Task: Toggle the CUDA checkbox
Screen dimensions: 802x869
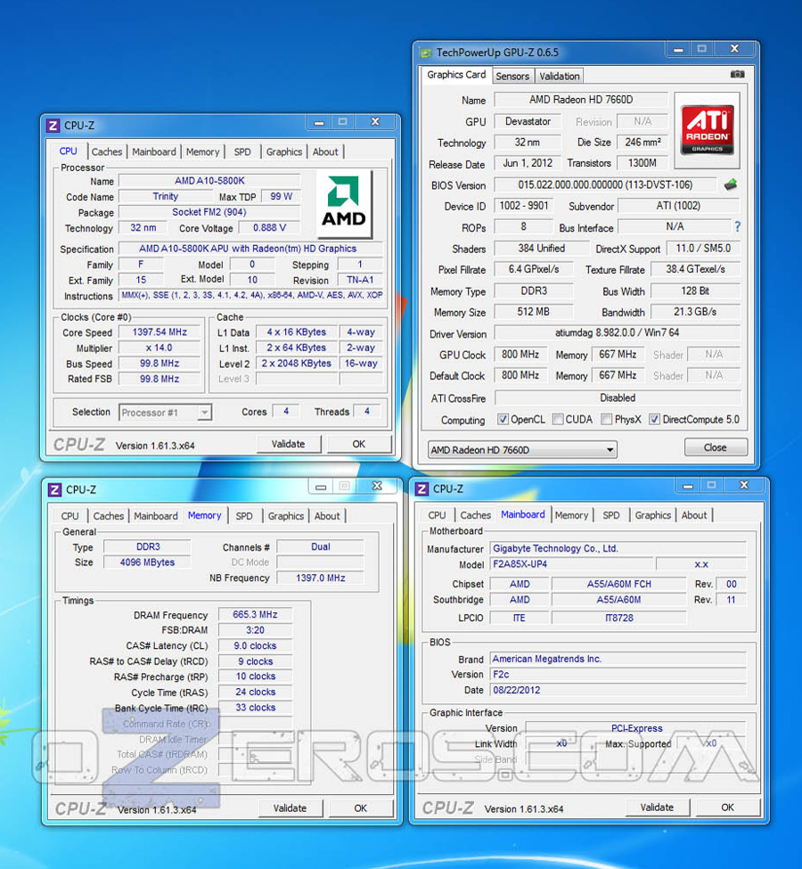Action: [x=558, y=419]
